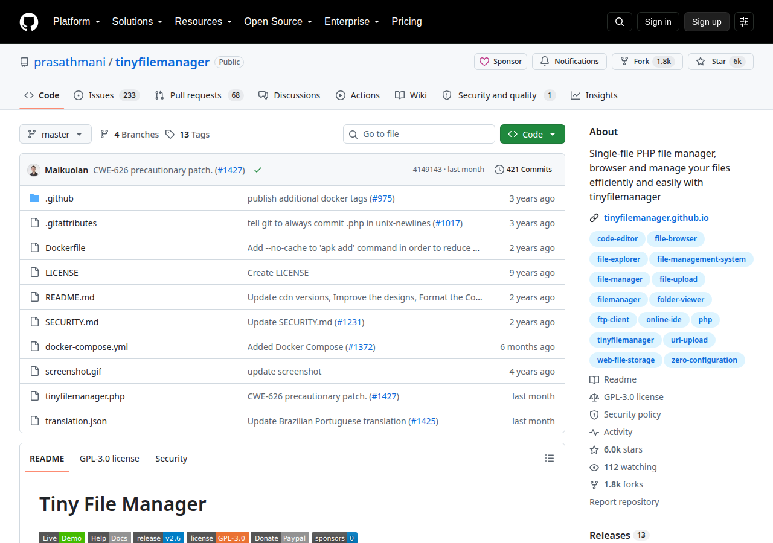Switch to the Issues tab
The width and height of the screenshot is (773, 543).
[106, 95]
